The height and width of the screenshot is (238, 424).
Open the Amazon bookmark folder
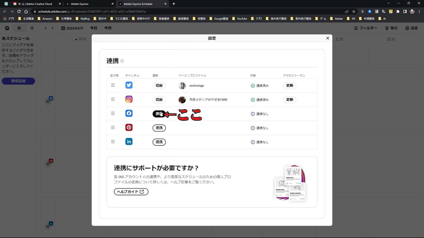45,18
